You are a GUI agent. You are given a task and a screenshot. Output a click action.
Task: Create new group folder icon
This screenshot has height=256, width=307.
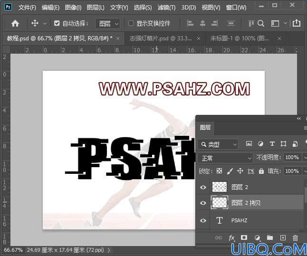[270, 237]
